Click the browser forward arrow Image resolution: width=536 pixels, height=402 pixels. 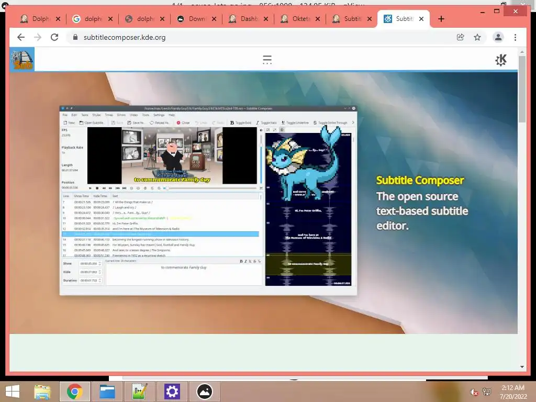point(38,37)
